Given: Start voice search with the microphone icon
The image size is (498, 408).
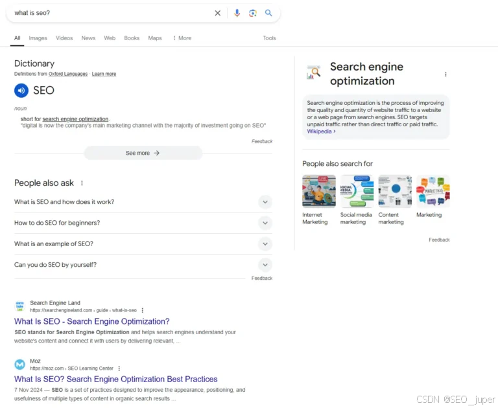Looking at the screenshot, I should pyautogui.click(x=237, y=13).
